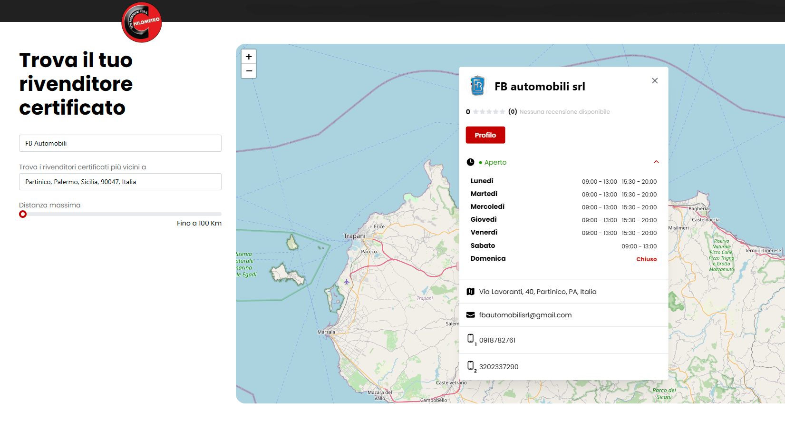Collapse the opening hours chevron
This screenshot has width=785, height=442.
(x=656, y=162)
